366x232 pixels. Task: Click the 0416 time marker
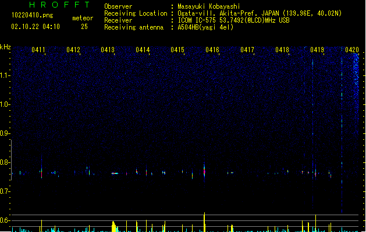pyautogui.click(x=212, y=50)
